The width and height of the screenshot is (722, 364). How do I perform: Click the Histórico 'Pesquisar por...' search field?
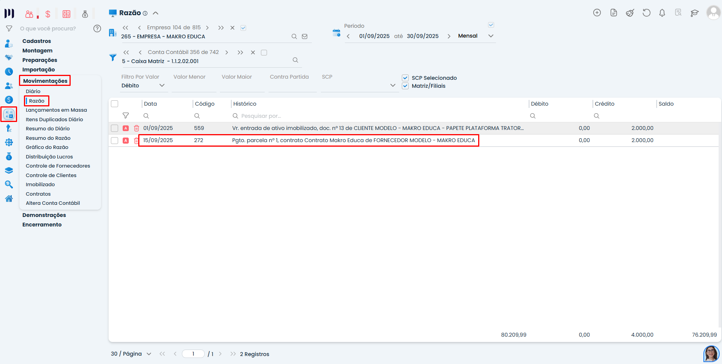(x=261, y=116)
